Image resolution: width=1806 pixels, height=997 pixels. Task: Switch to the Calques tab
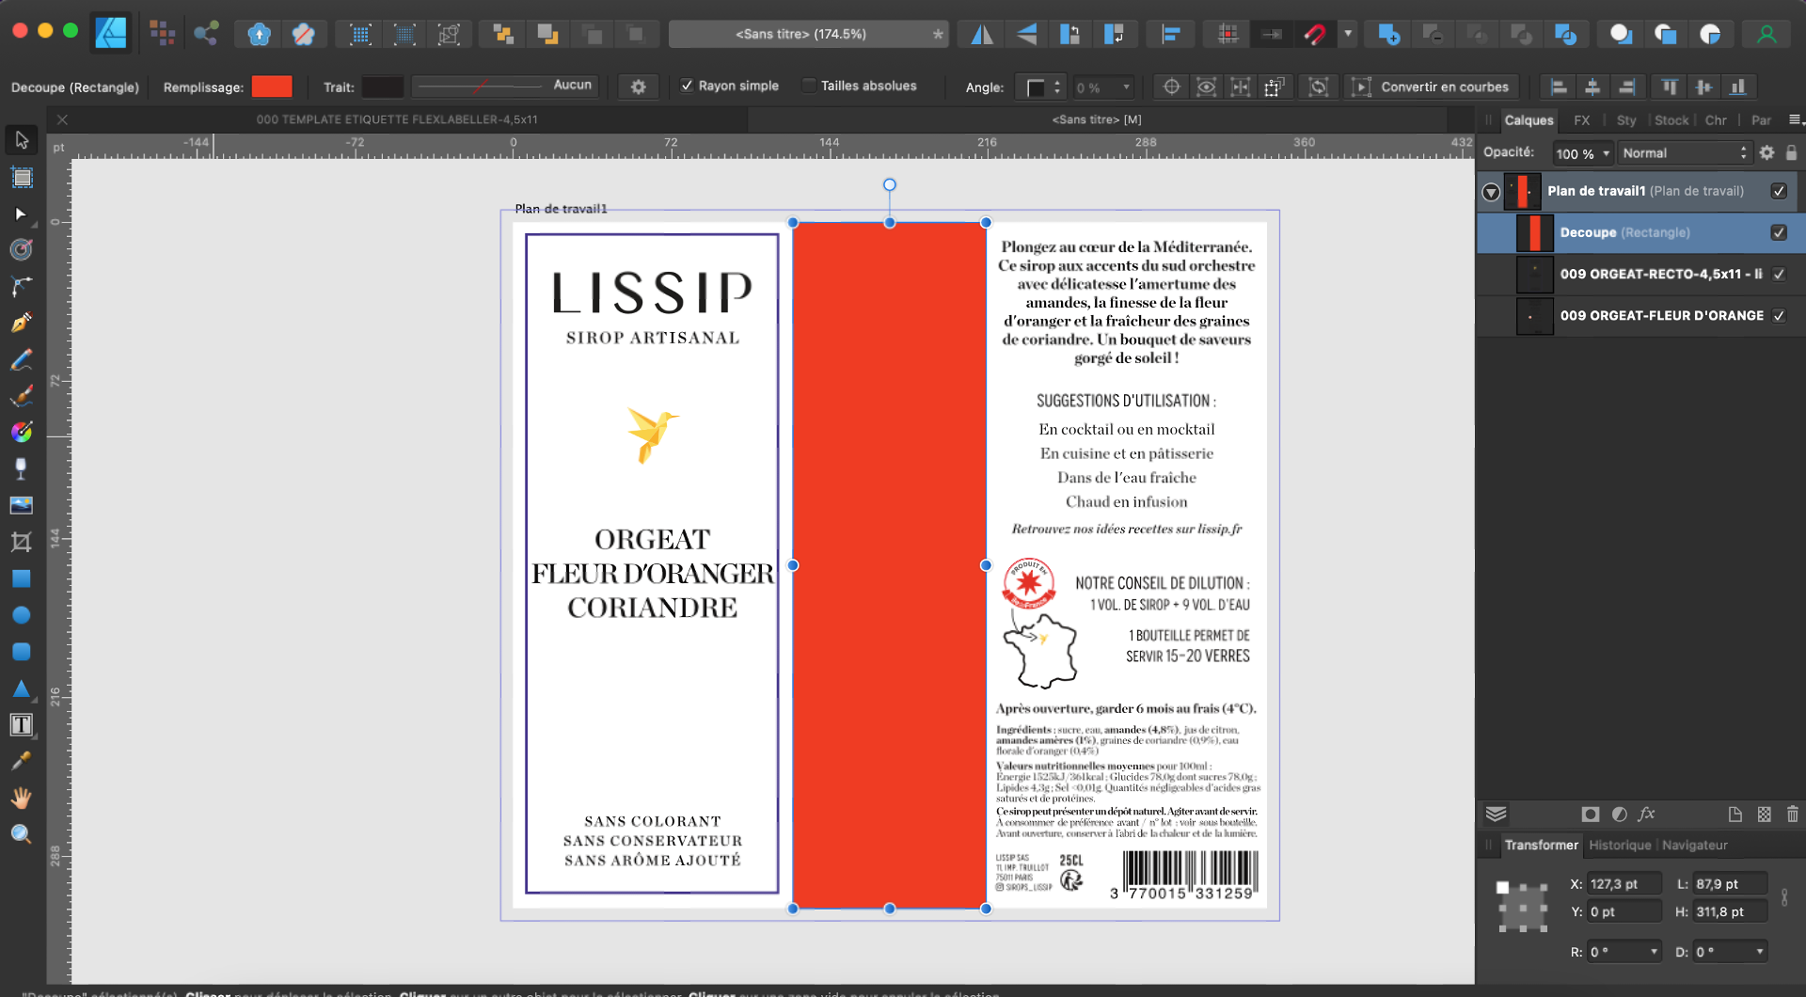click(1529, 120)
